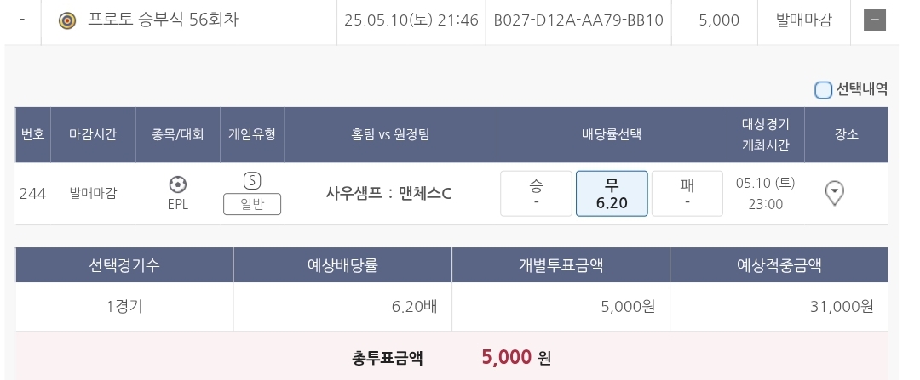Click the circled S game type icon
Screen dimensions: 920x380
tap(251, 180)
